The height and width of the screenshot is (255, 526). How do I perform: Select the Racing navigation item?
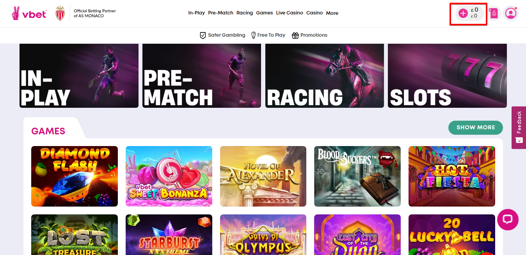click(245, 13)
